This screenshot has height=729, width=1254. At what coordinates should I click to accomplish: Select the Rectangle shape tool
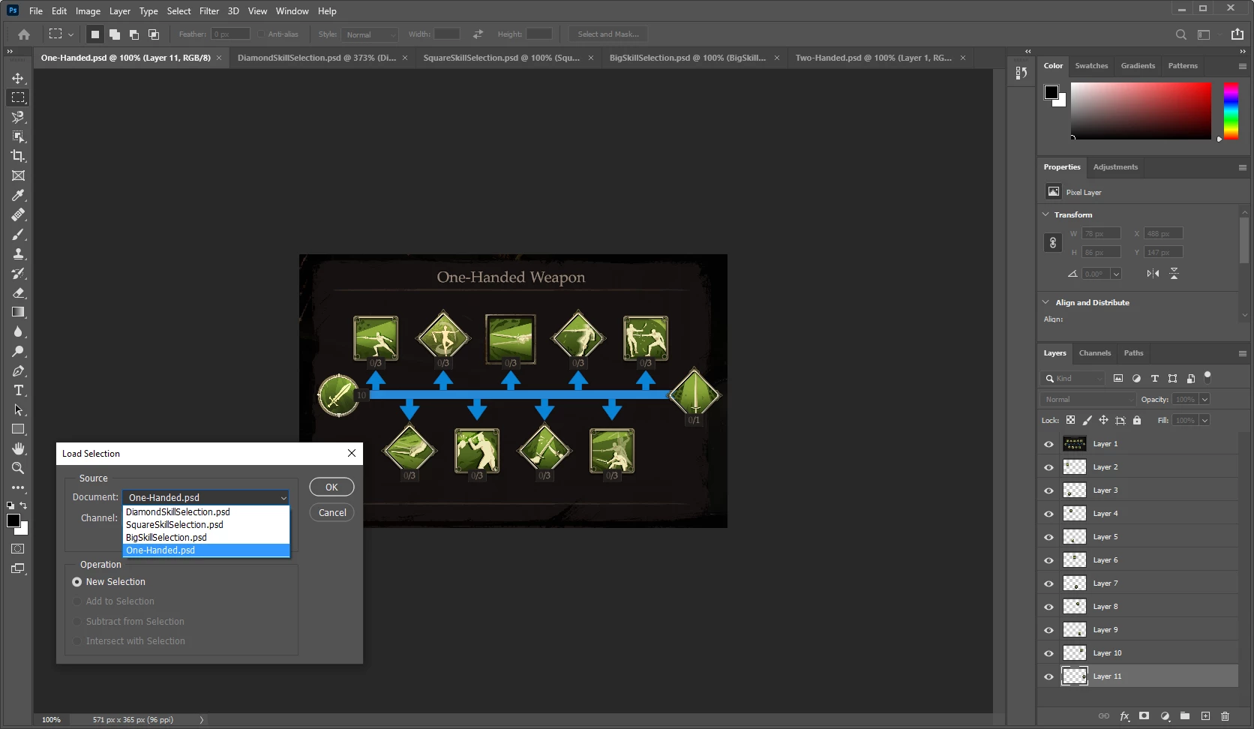click(18, 429)
